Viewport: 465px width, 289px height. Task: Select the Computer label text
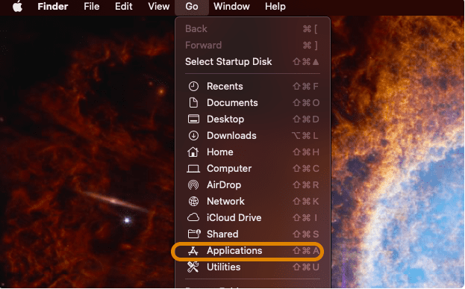coord(229,169)
